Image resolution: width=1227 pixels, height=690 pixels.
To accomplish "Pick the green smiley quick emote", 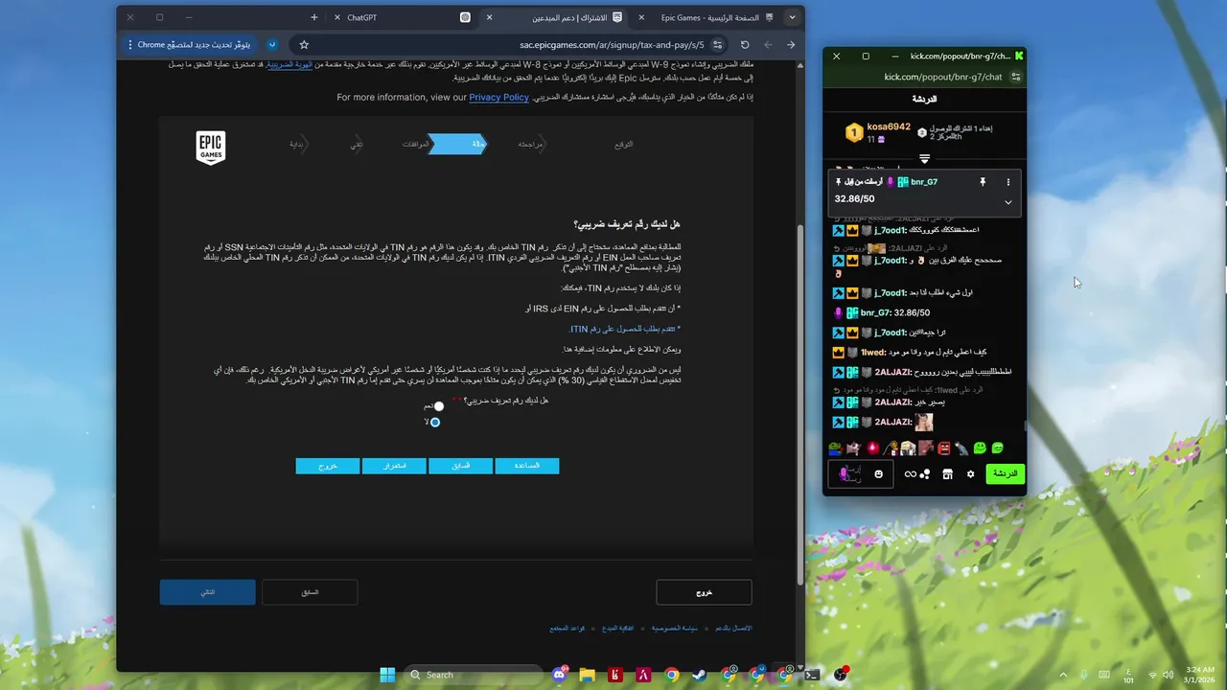I will tap(980, 448).
